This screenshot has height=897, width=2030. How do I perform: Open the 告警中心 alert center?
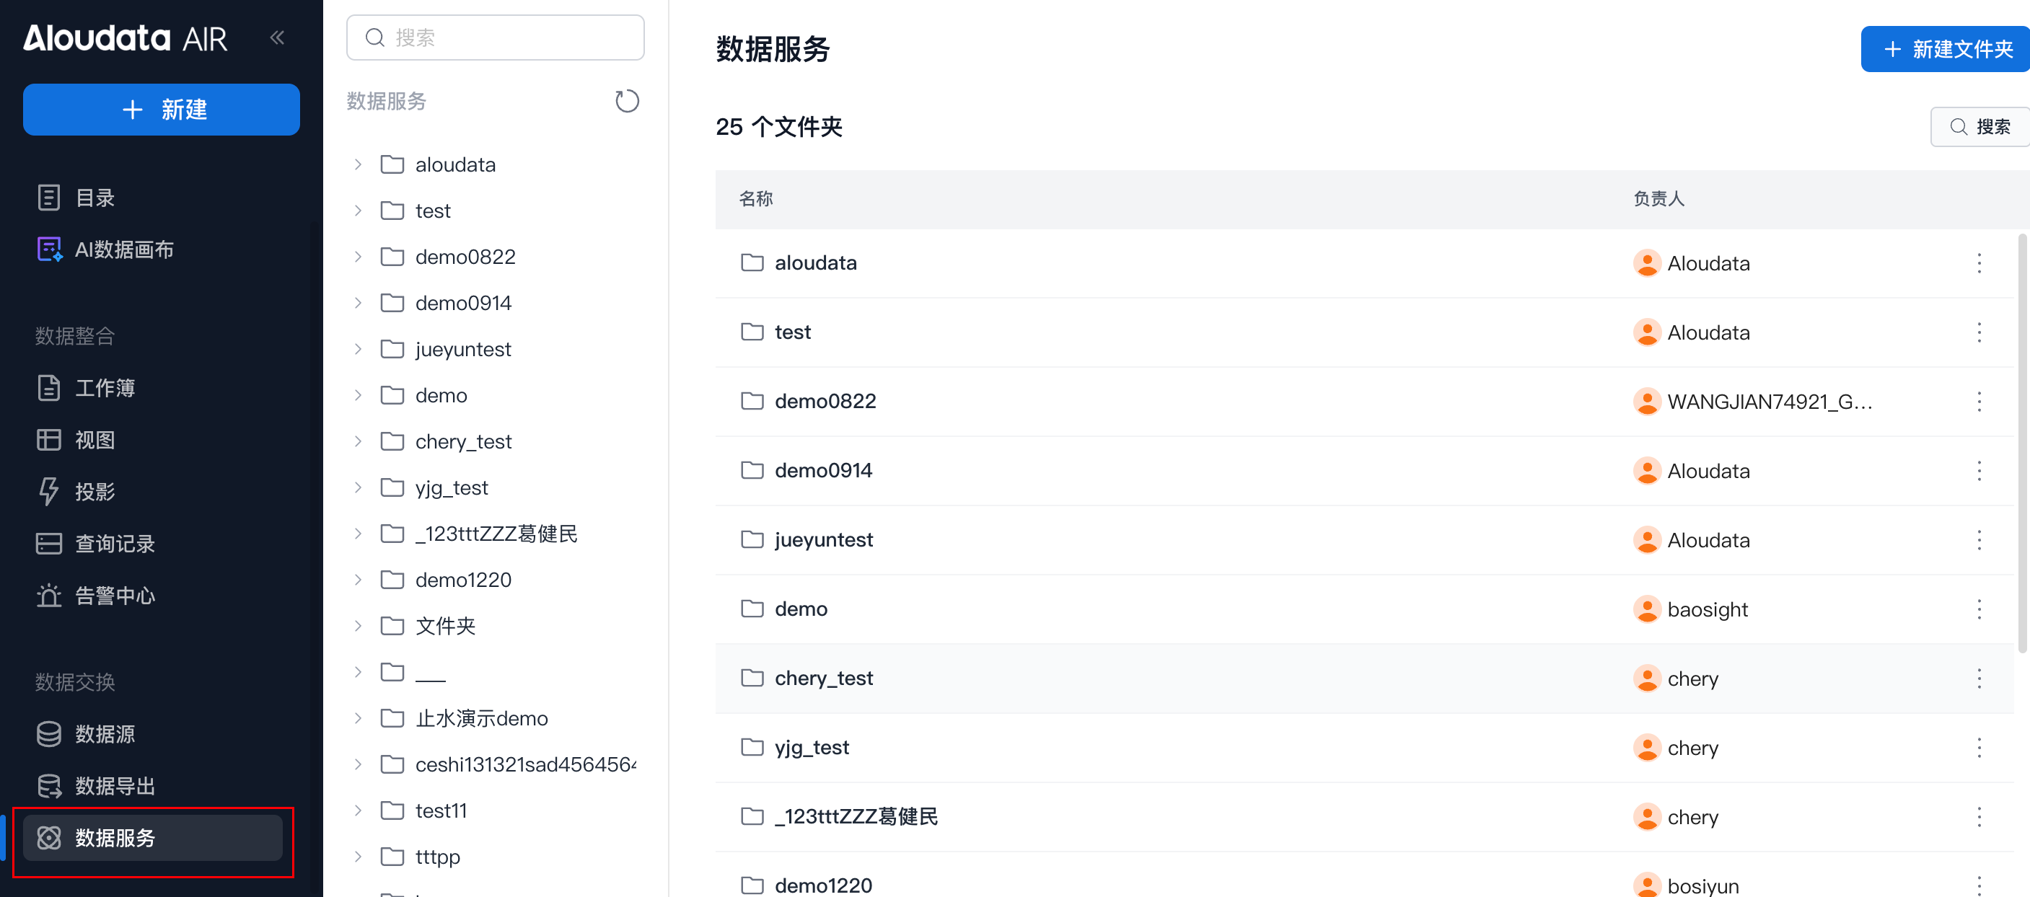[x=114, y=596]
